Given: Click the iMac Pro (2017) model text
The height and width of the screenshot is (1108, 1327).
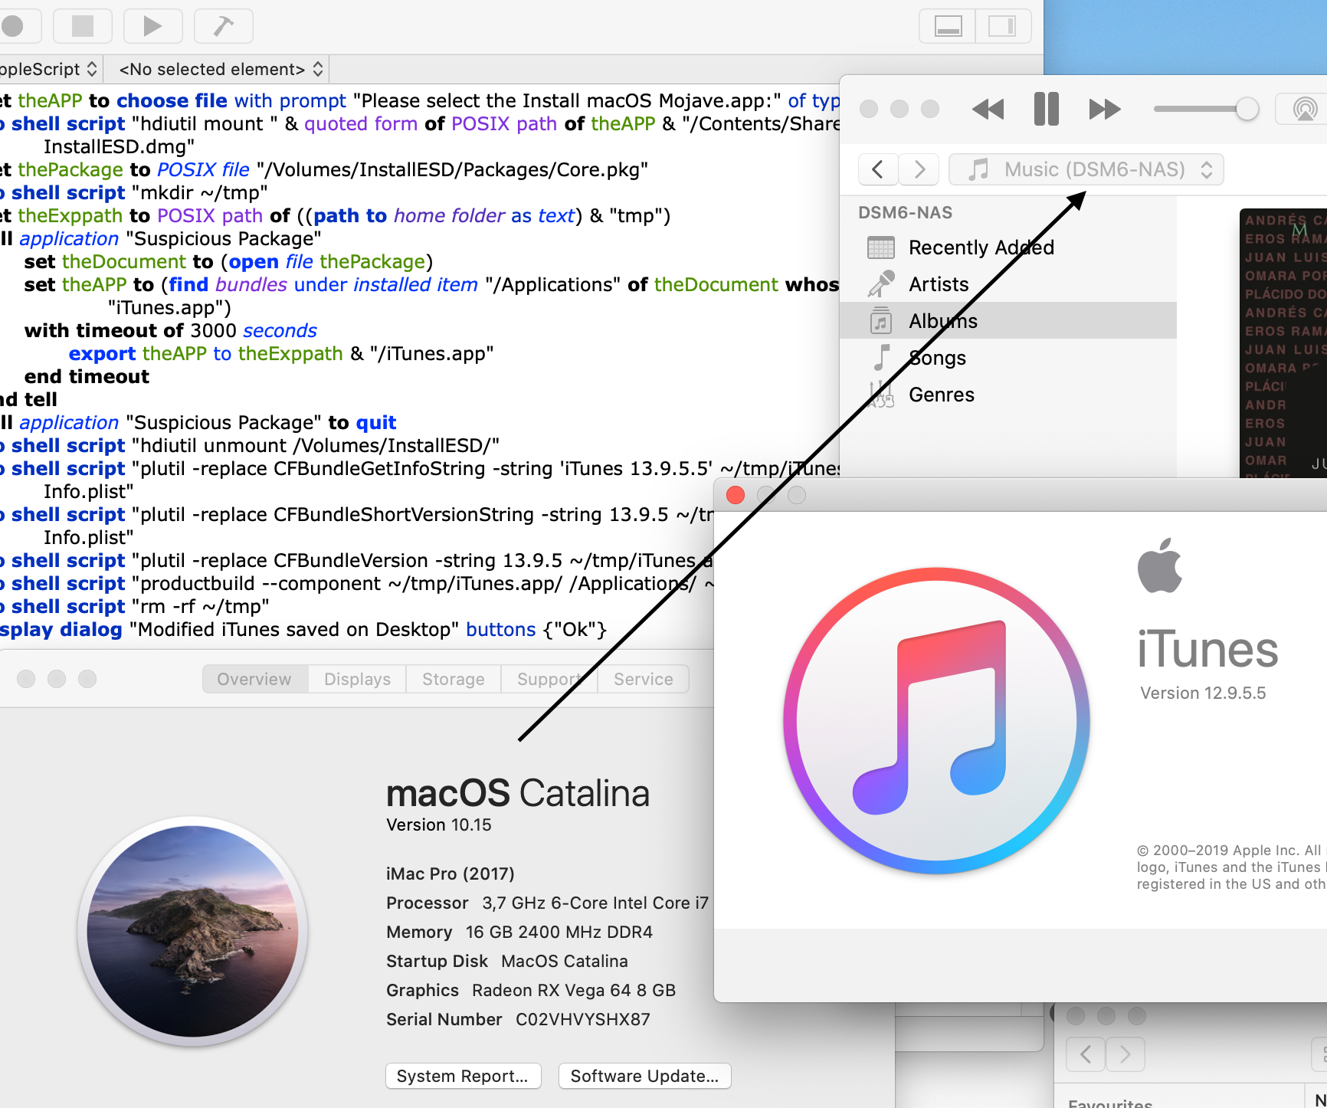Looking at the screenshot, I should tap(451, 874).
